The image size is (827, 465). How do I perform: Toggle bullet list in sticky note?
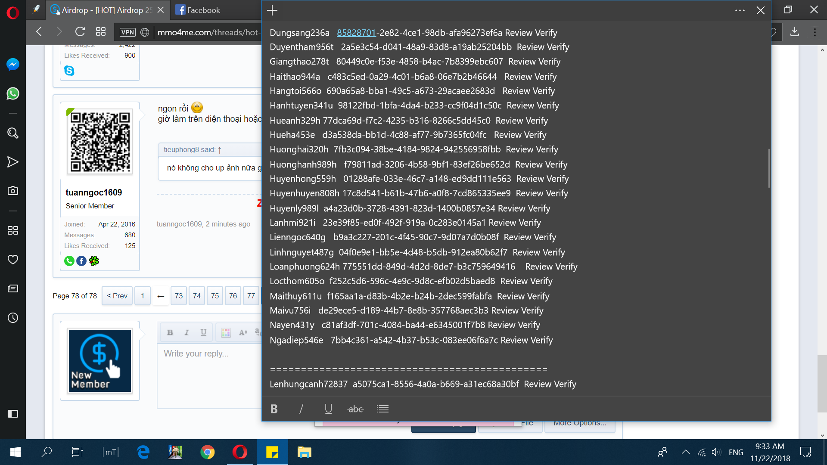382,409
